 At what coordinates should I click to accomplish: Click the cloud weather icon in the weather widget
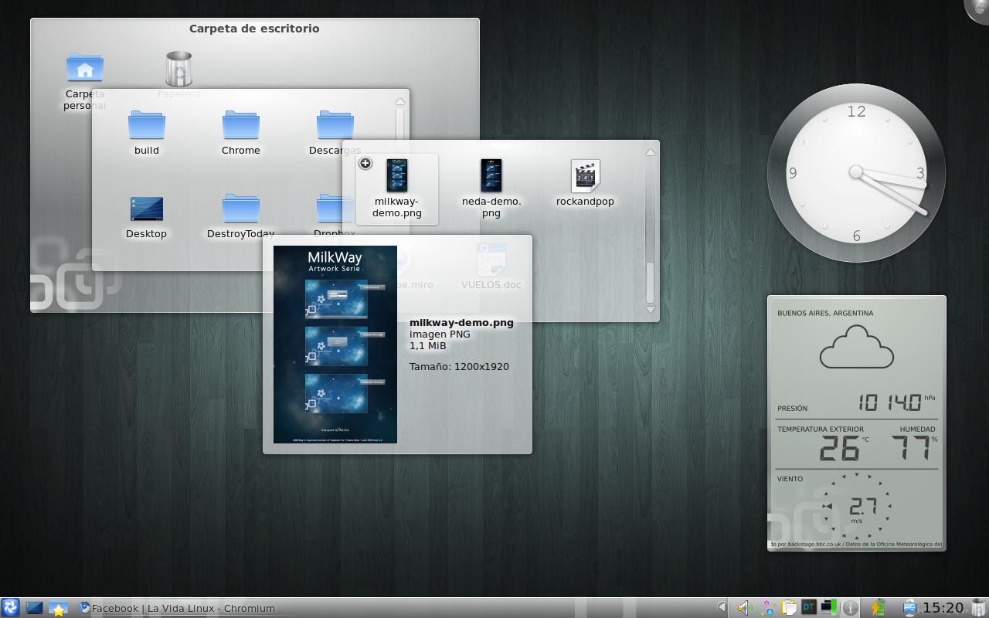(856, 347)
